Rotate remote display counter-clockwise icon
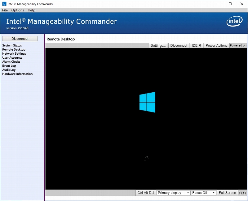248x201 pixels. pyautogui.click(x=245, y=193)
